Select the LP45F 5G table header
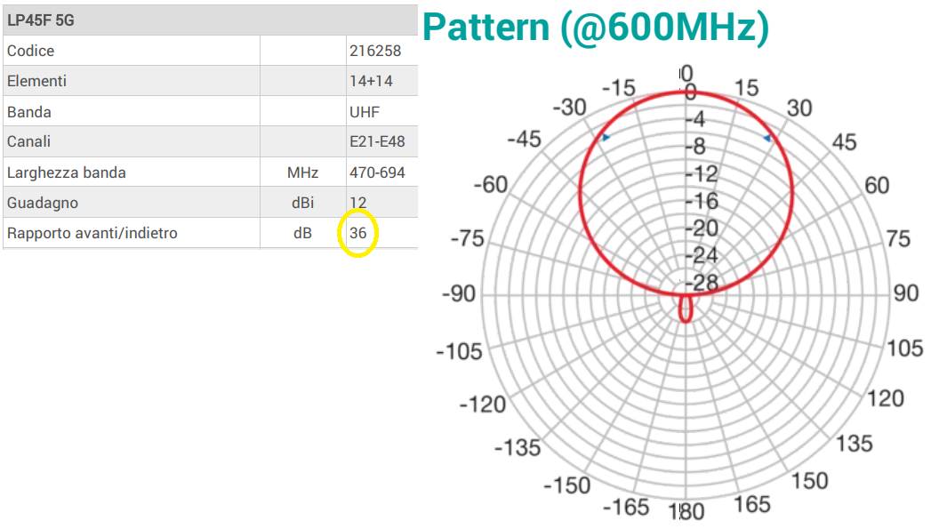The width and height of the screenshot is (939, 529). 41,20
